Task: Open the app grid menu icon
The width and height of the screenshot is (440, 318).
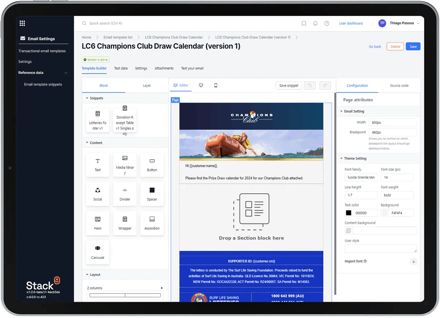Action: 22,23
